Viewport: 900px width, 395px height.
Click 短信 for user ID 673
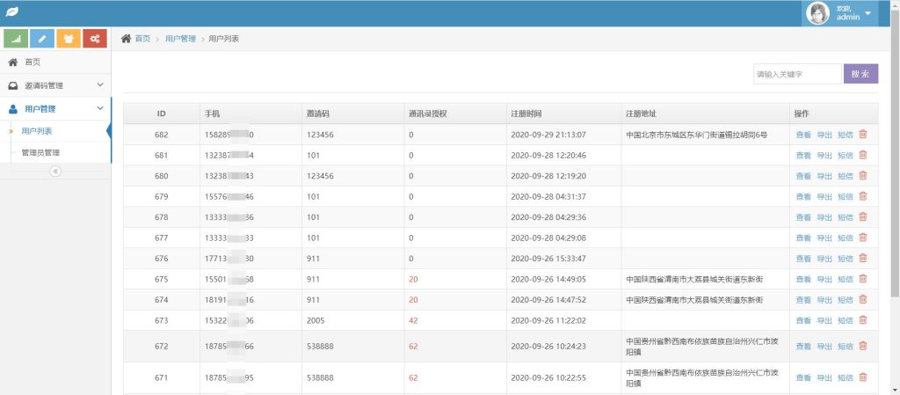(x=845, y=320)
